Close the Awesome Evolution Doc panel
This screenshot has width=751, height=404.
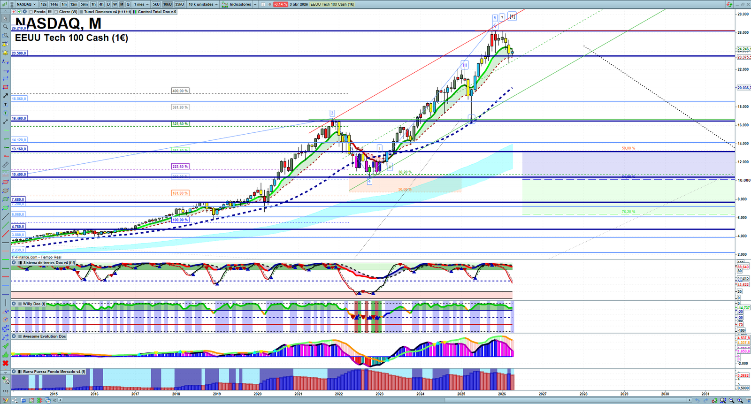coord(14,336)
